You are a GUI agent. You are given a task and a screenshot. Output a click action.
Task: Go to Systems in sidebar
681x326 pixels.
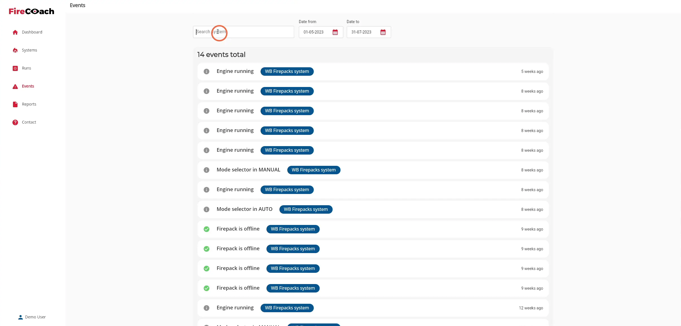[x=30, y=50]
